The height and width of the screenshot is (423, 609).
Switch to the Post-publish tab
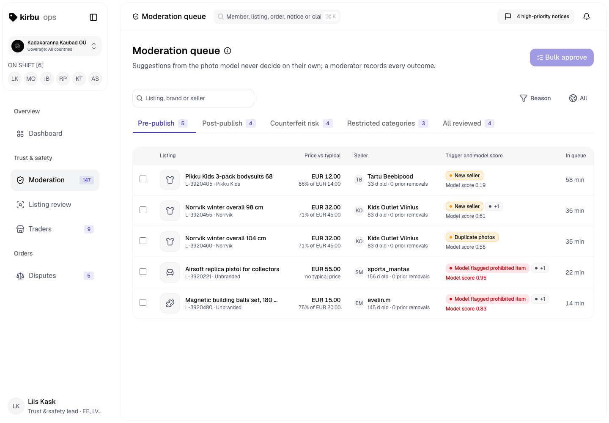(229, 124)
